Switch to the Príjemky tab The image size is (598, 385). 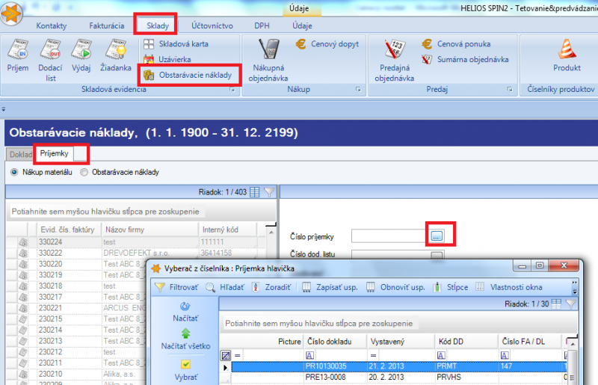pyautogui.click(x=54, y=153)
